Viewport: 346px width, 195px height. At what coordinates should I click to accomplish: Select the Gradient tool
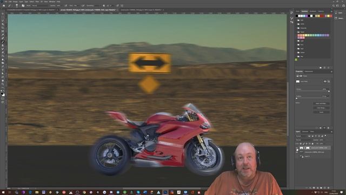(3, 56)
